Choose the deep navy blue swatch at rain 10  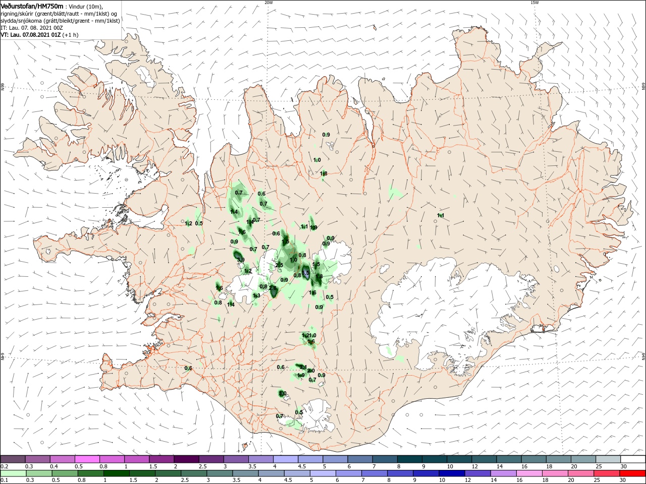(x=451, y=473)
